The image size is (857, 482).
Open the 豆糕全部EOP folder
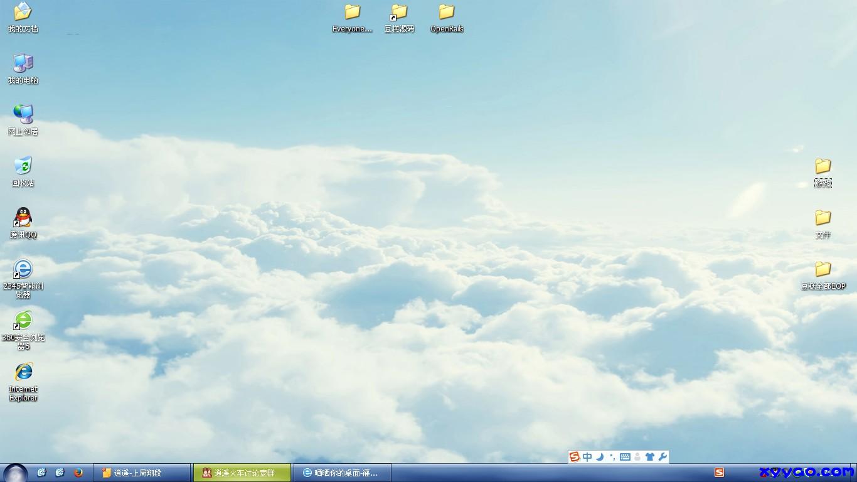pyautogui.click(x=822, y=270)
